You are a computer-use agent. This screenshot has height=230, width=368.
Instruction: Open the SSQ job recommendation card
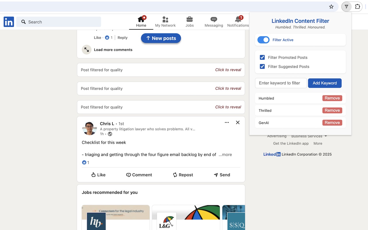tap(233, 217)
